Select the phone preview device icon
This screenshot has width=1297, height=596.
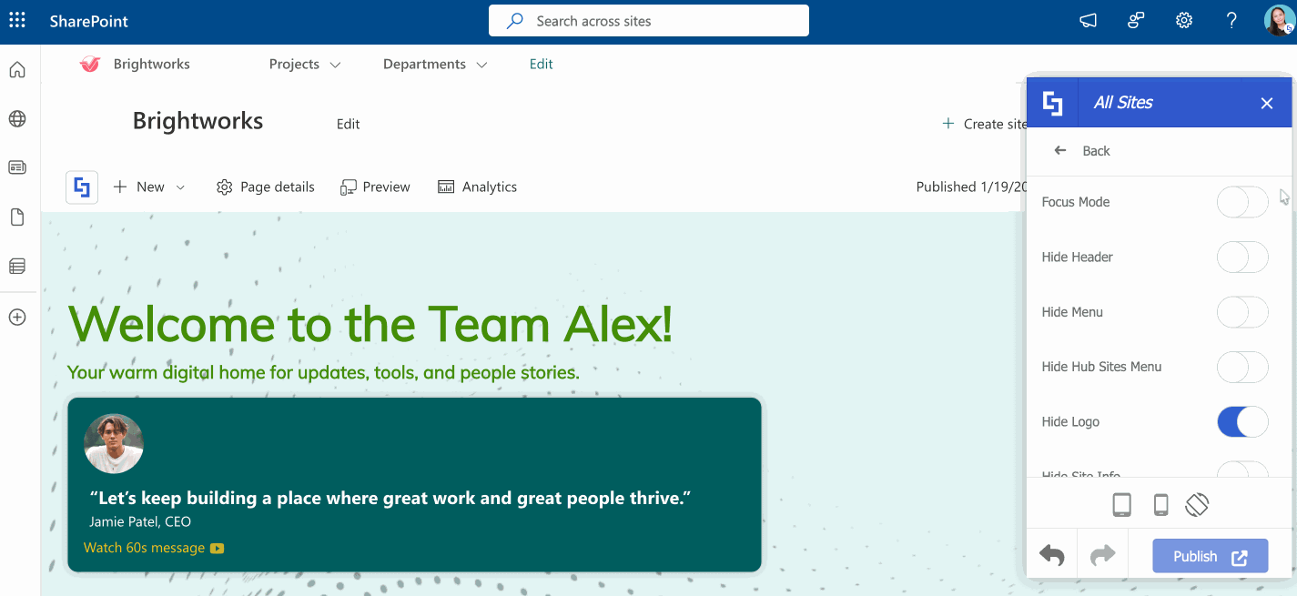coord(1160,504)
